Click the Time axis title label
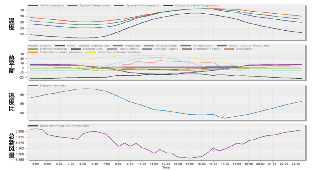 [x=166, y=167]
